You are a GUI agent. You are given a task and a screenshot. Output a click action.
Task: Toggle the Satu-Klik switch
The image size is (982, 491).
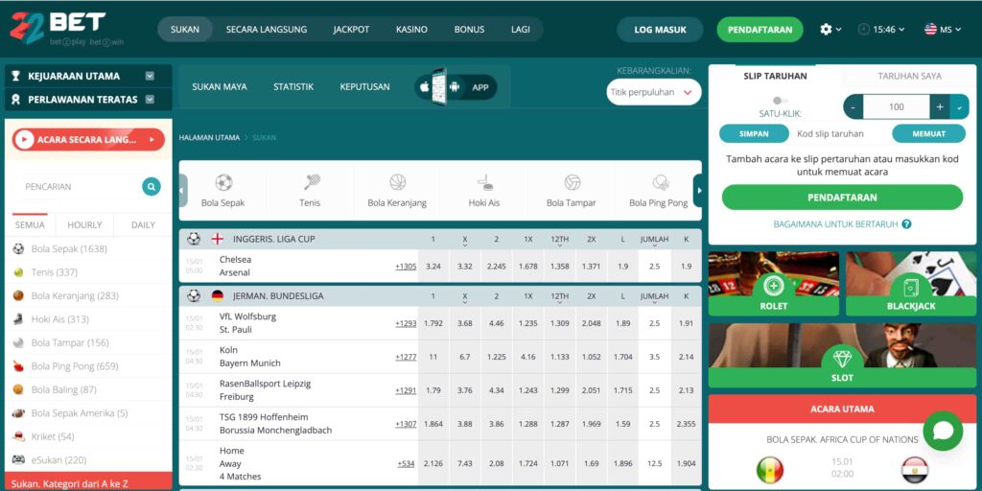(780, 100)
